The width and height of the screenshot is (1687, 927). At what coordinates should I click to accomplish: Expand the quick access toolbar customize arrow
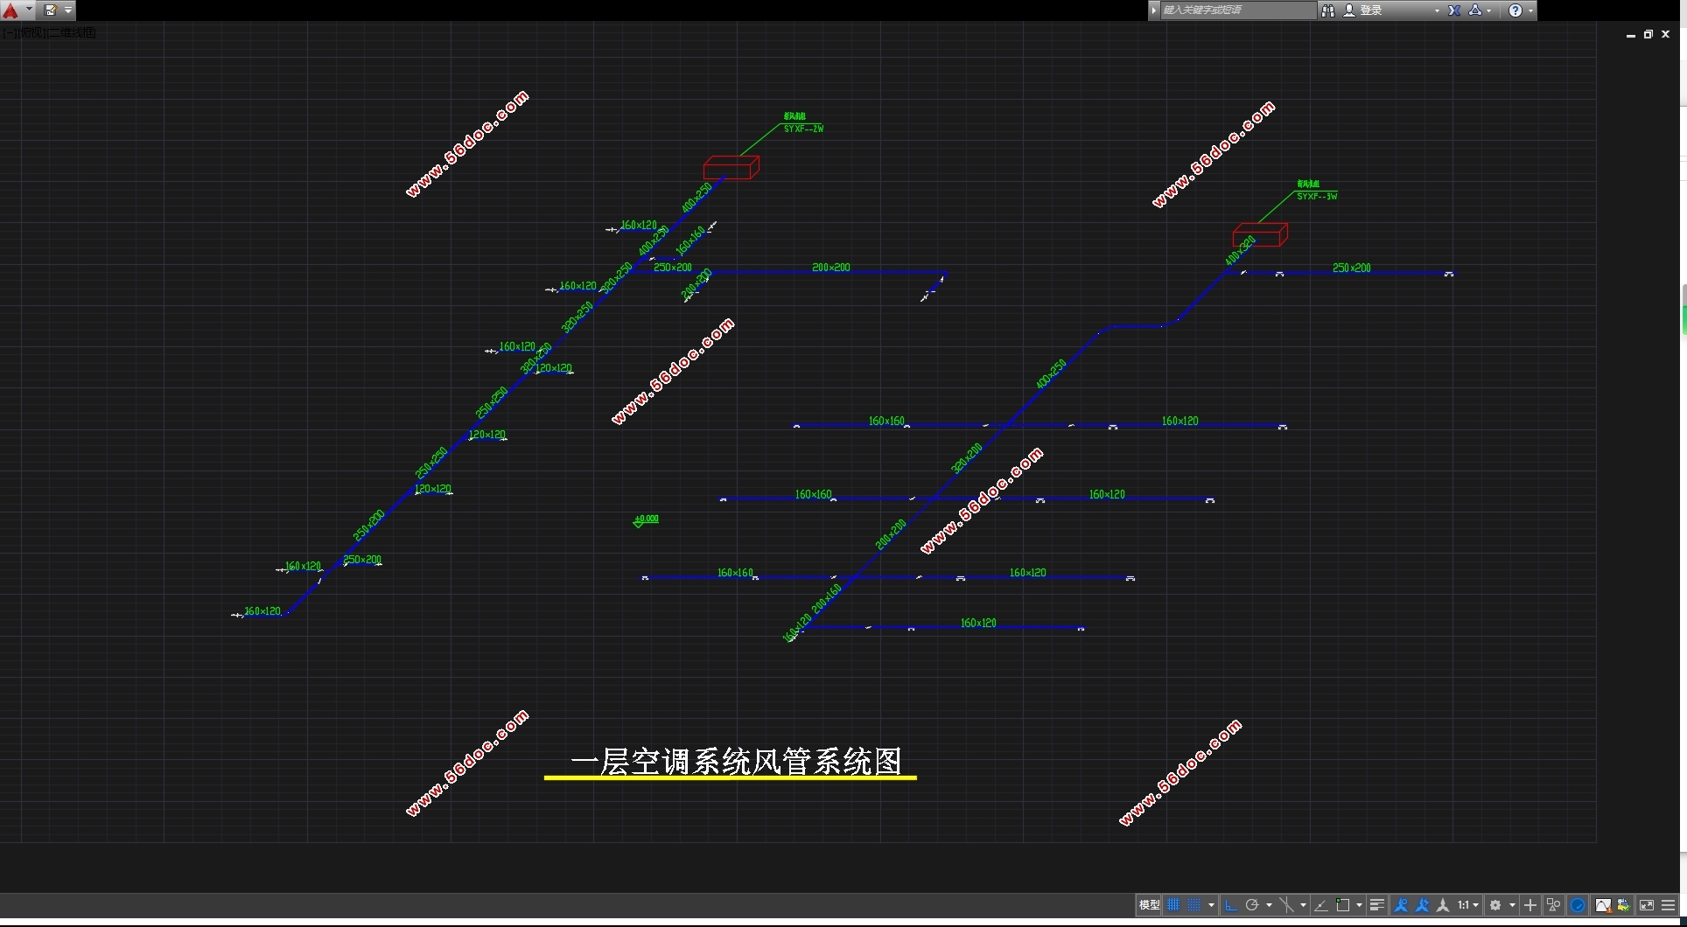point(68,10)
